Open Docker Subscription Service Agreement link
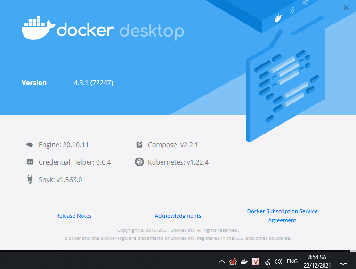The width and height of the screenshot is (356, 269). click(282, 215)
